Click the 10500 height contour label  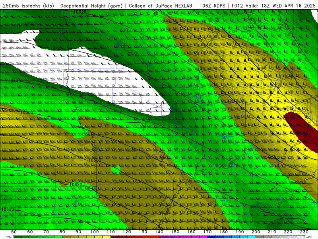(27, 112)
